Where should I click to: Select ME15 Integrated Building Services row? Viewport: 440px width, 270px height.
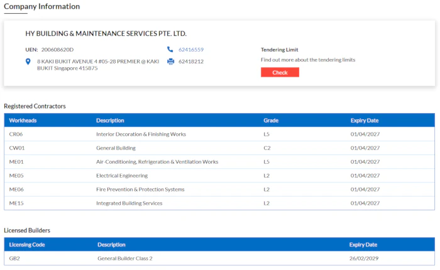point(16,203)
